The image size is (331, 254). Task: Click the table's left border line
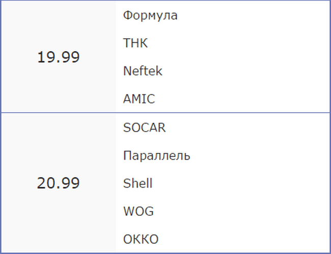click(x=1, y=128)
